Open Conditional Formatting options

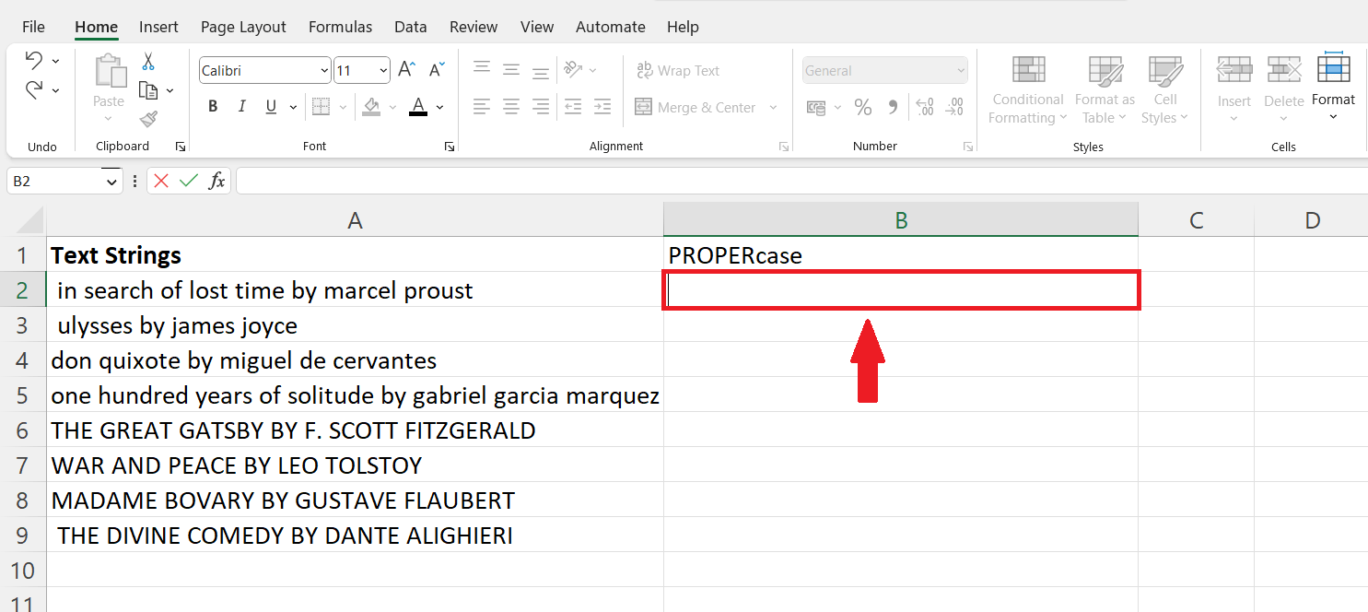pyautogui.click(x=1026, y=89)
